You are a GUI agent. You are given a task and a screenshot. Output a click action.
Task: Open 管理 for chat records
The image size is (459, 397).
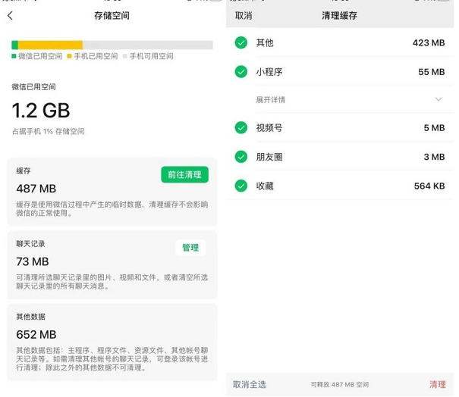tap(190, 248)
